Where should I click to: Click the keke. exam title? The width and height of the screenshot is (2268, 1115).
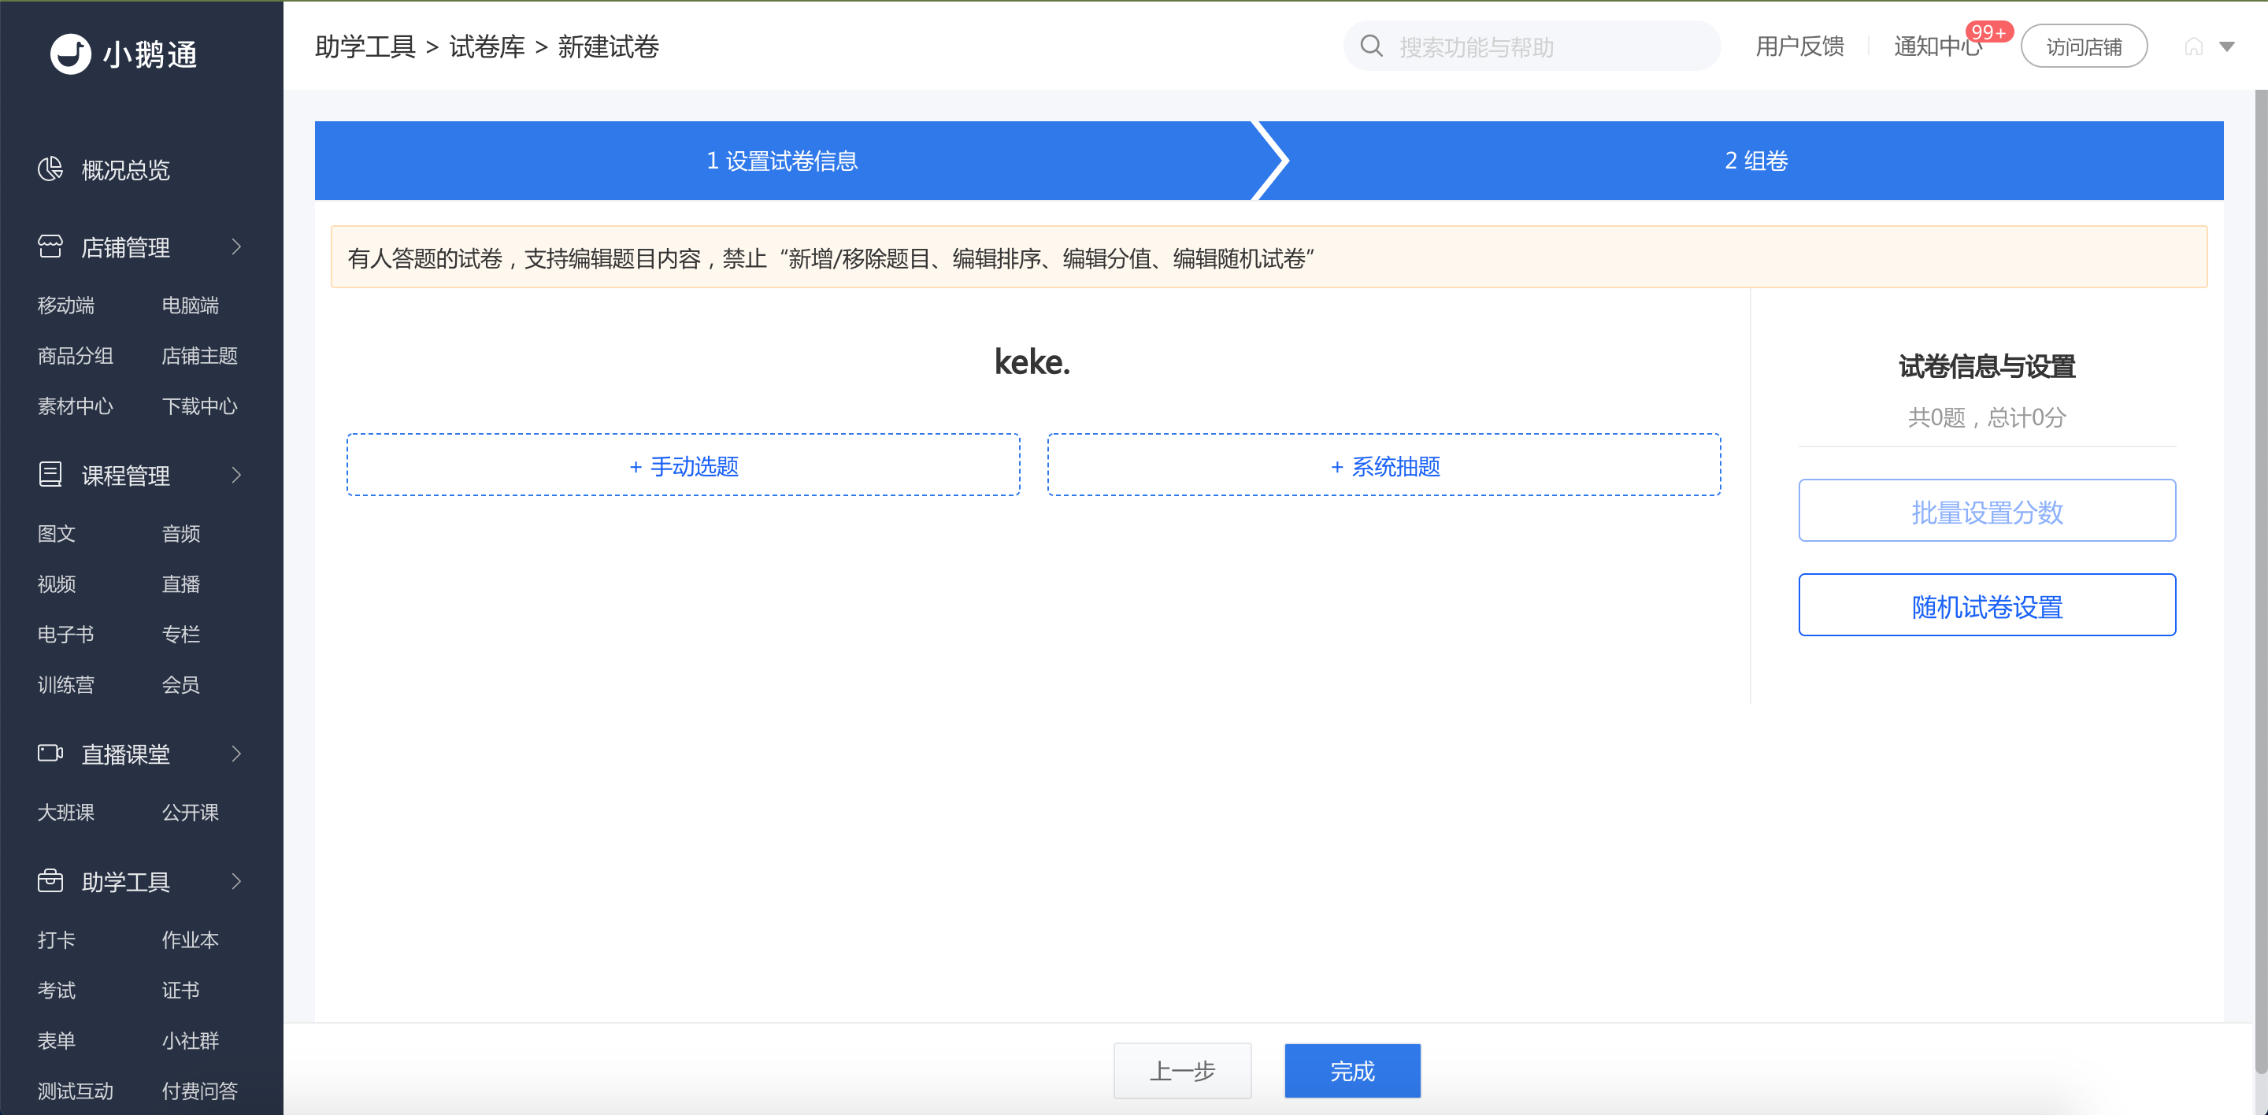[1032, 361]
